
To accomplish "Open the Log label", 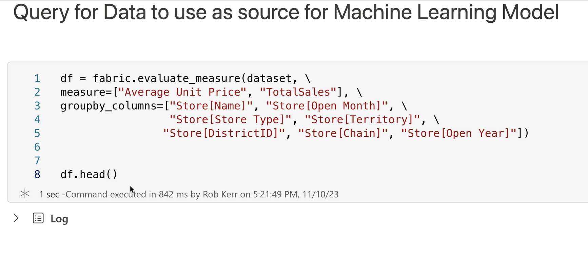I will tap(59, 219).
